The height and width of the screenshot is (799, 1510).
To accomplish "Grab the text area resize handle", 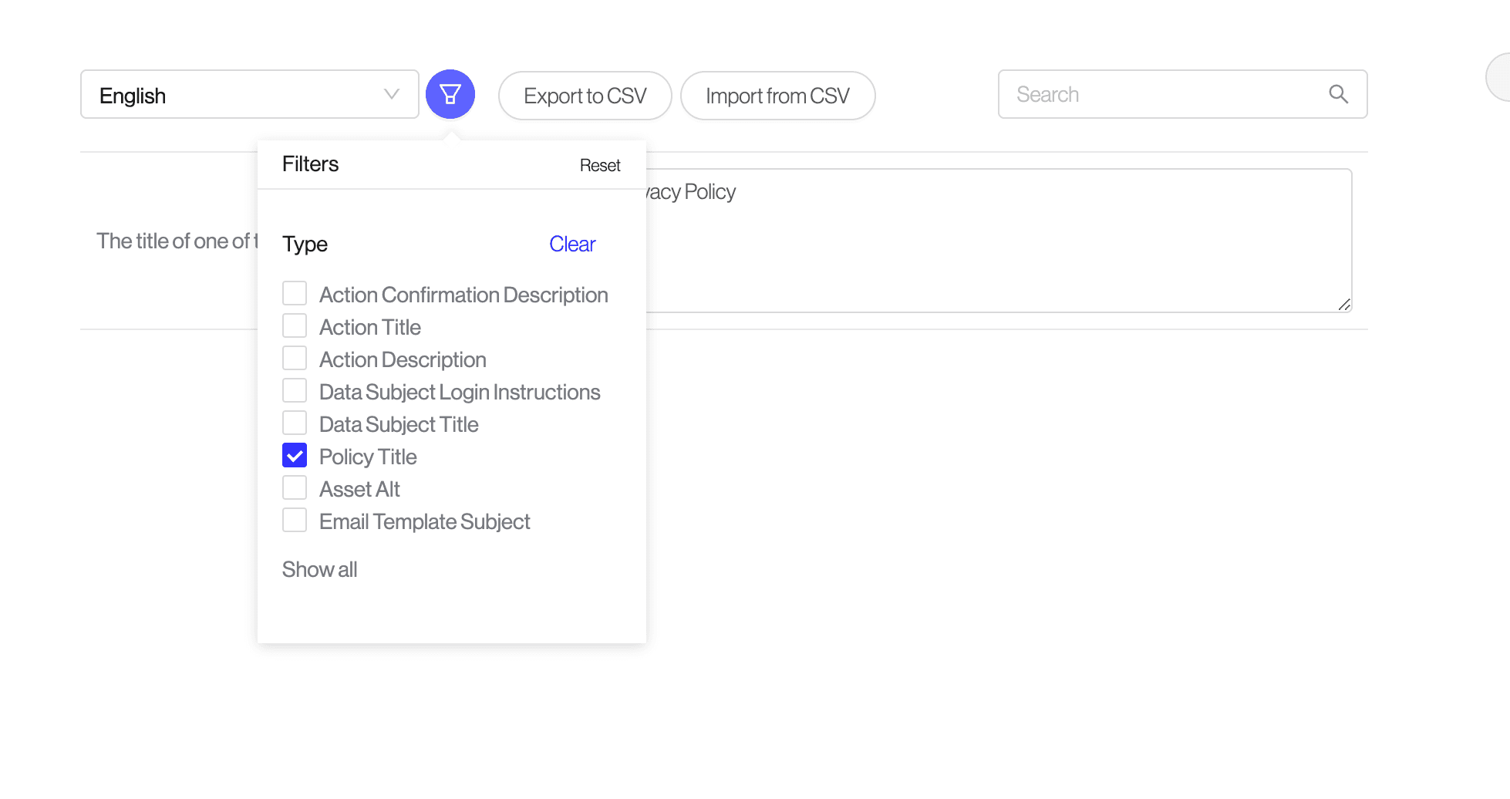I will (x=1344, y=305).
